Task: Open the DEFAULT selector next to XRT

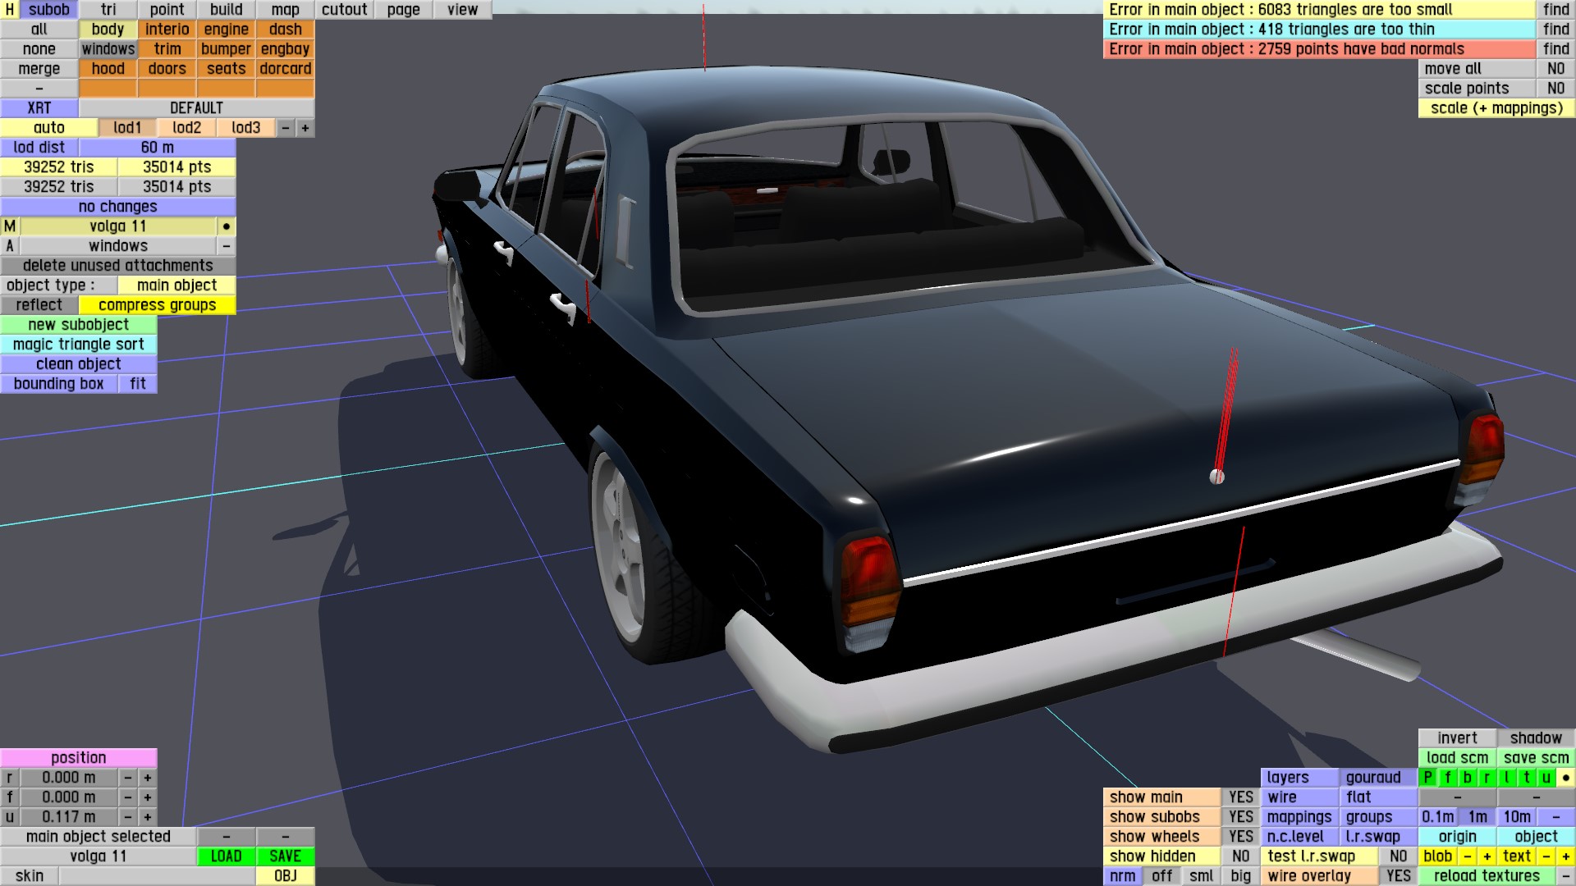Action: click(196, 108)
